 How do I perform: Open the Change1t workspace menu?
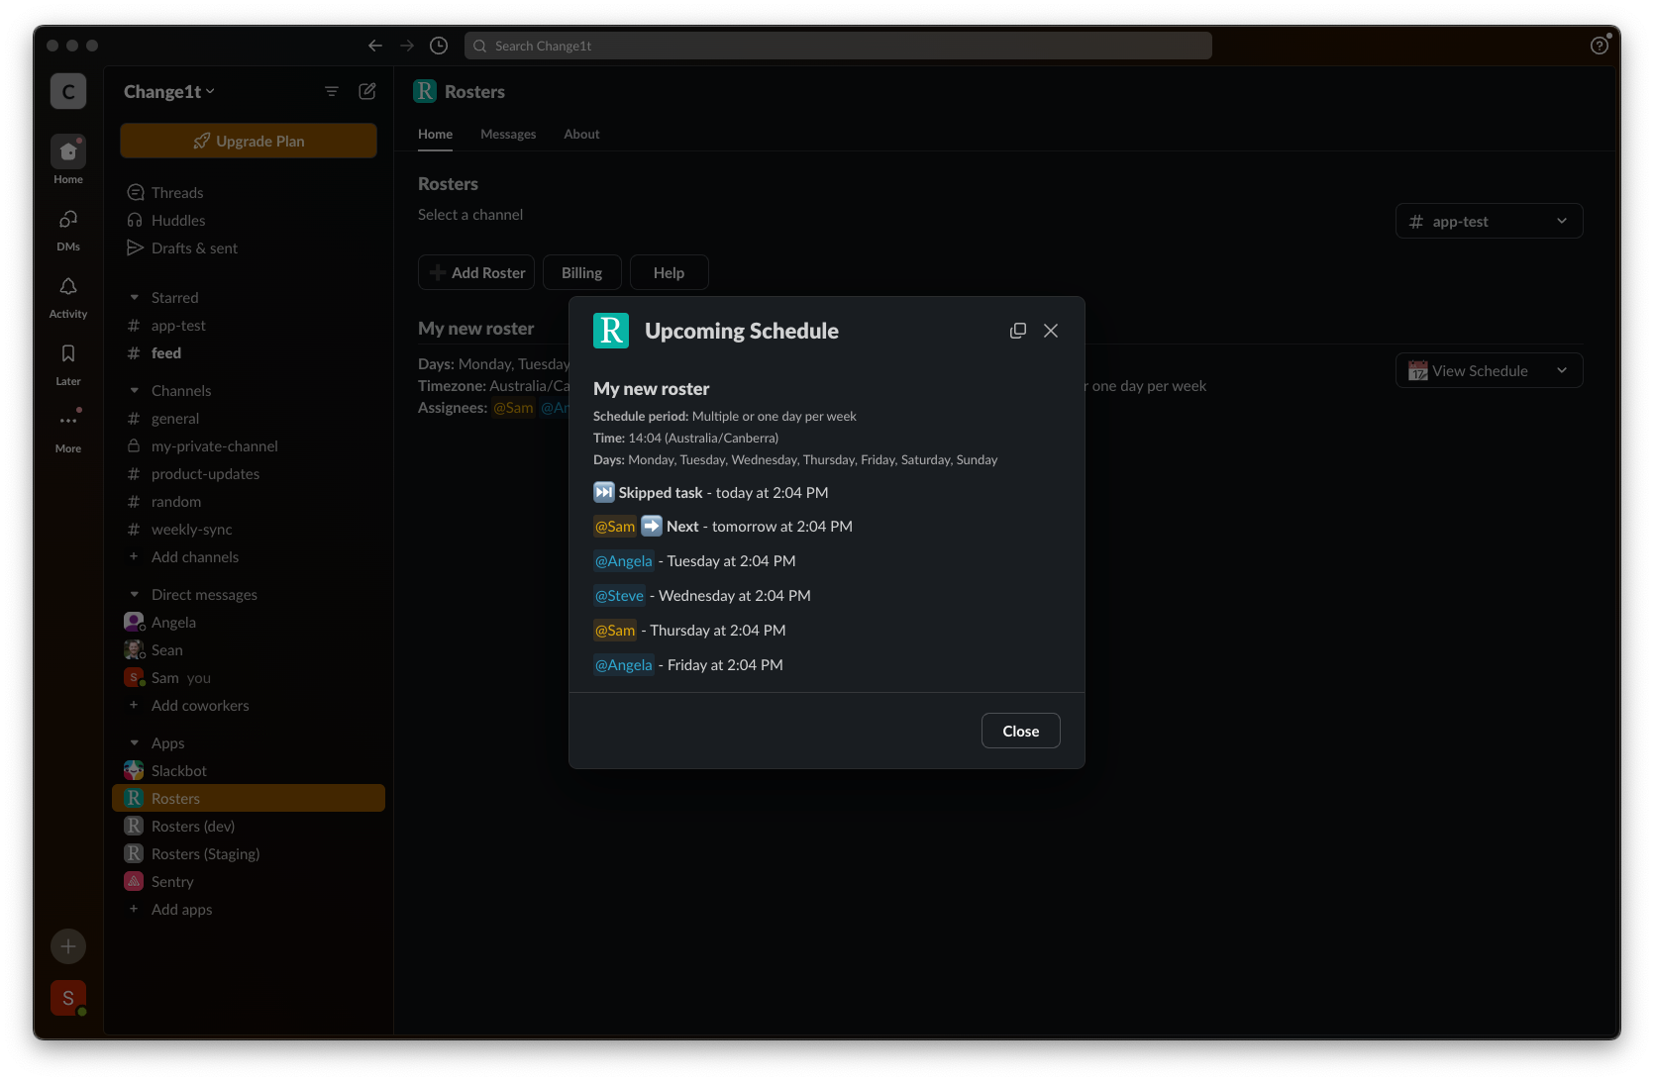(169, 91)
